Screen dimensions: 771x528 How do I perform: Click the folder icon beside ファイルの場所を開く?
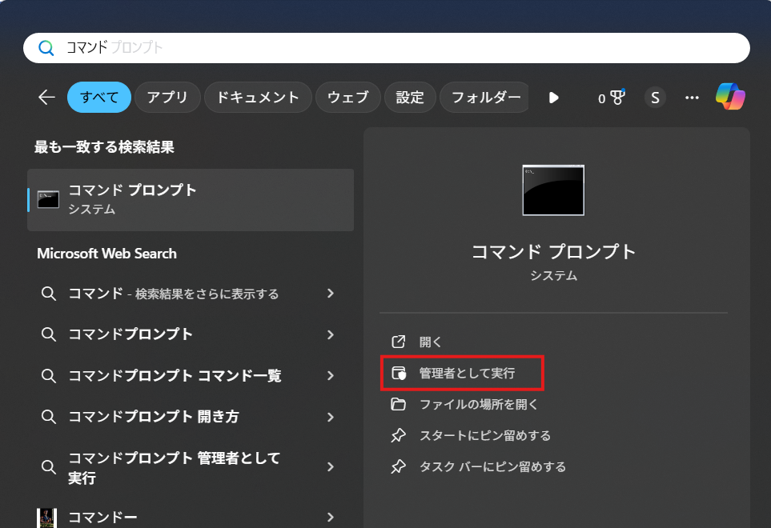pyautogui.click(x=398, y=404)
